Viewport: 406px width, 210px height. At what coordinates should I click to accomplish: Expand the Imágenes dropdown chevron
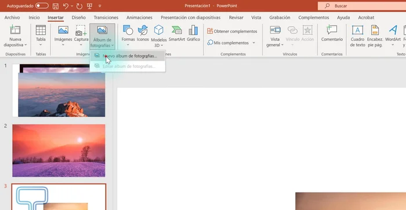(x=63, y=45)
